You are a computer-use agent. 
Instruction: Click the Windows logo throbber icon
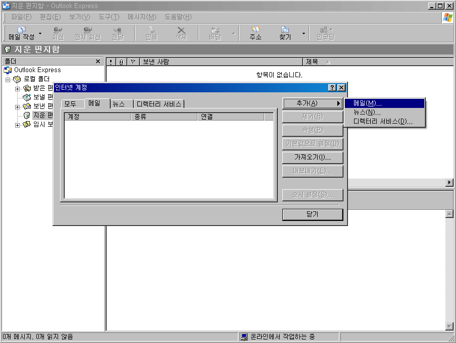click(448, 18)
